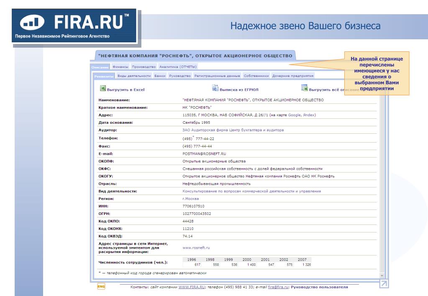
Task: Click the scrollbar down arrow of the panel
Action: coord(382,276)
